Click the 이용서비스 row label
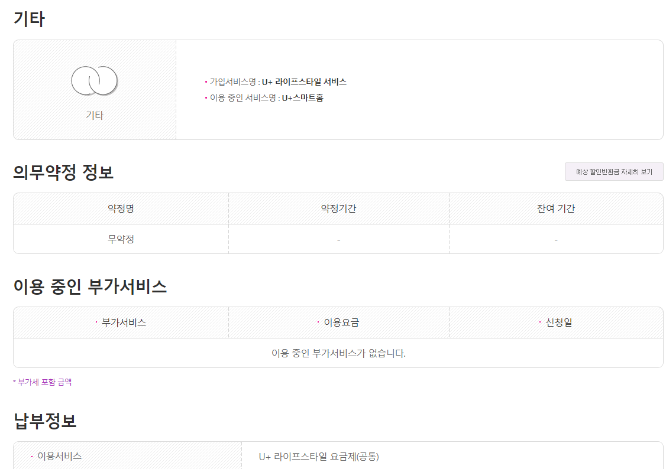 (59, 456)
